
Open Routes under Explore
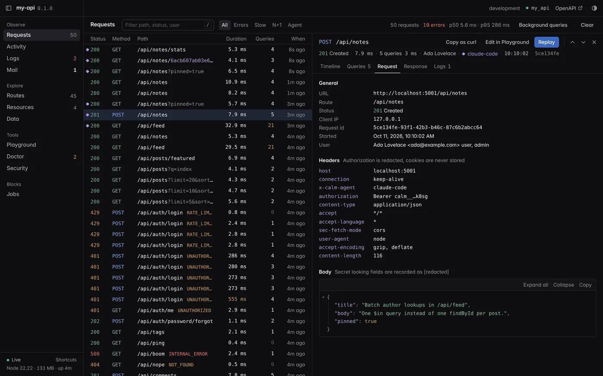[42, 95]
